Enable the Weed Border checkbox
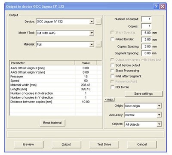 click(112, 39)
